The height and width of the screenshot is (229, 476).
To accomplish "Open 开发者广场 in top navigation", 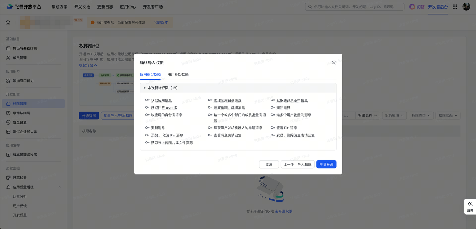I will pyautogui.click(x=153, y=7).
